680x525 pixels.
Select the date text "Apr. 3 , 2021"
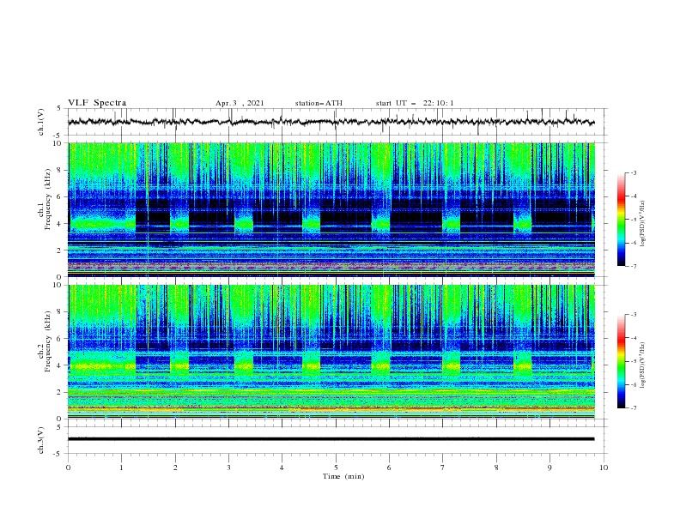tap(240, 103)
